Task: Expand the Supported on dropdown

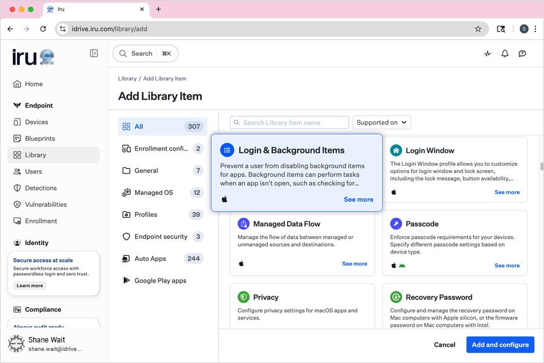Action: (381, 122)
